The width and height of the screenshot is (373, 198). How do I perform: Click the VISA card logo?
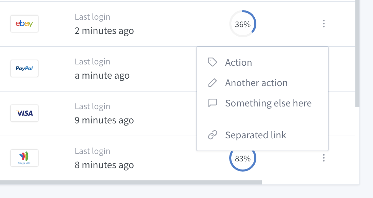click(x=24, y=113)
